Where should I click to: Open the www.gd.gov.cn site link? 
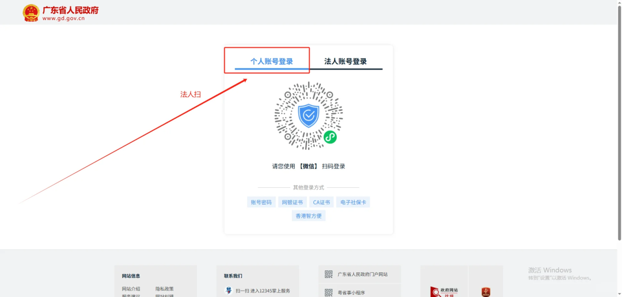63,18
